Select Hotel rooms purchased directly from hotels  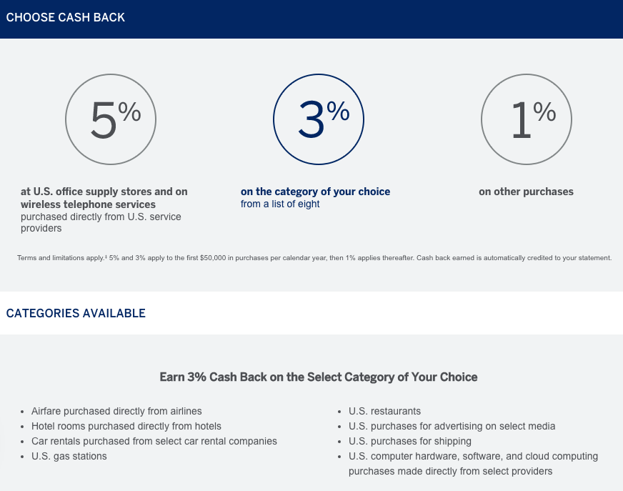[x=126, y=426]
